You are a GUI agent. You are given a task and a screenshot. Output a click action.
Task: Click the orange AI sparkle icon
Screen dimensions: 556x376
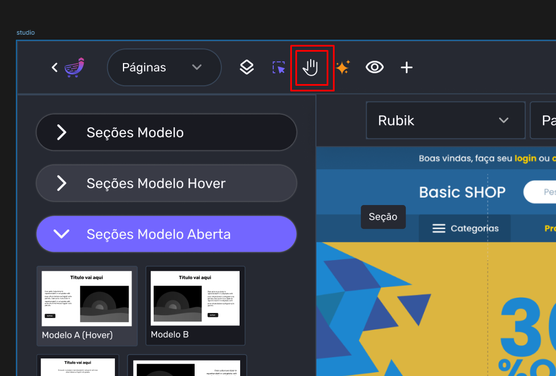342,68
